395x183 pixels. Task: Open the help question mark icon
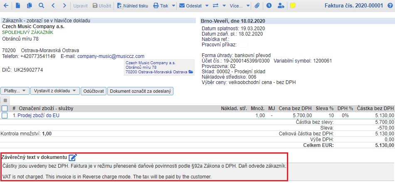tap(390, 6)
